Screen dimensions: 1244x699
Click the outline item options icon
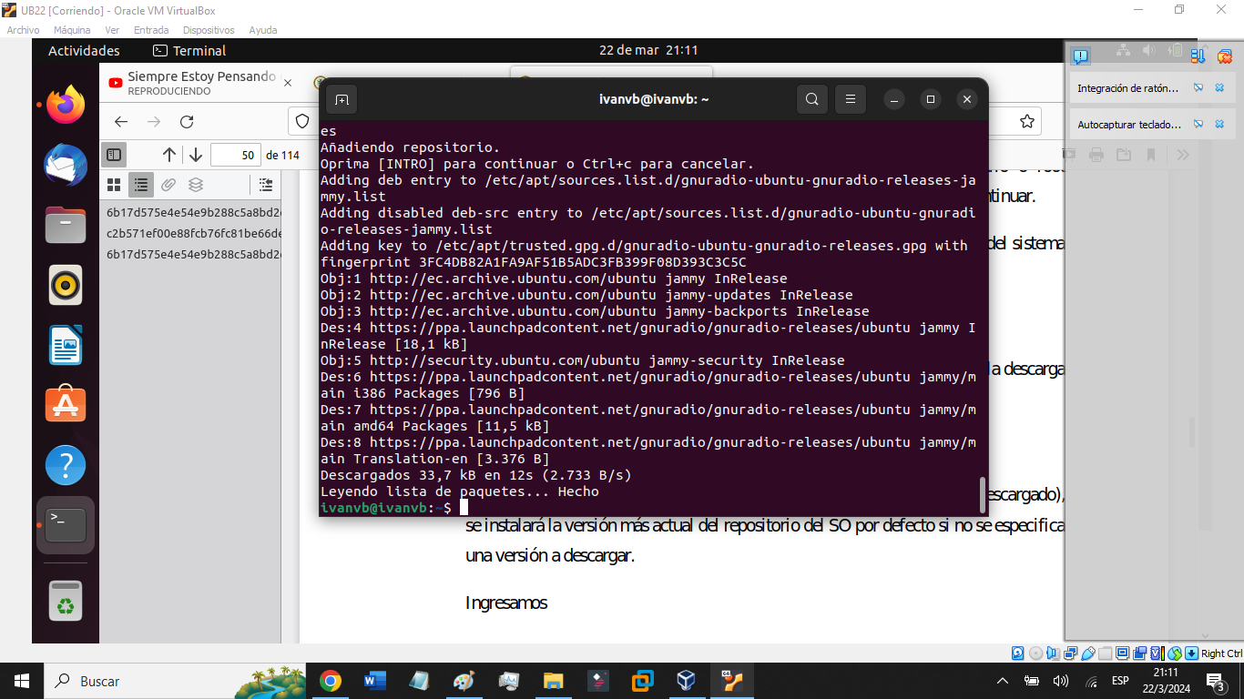[x=265, y=185]
